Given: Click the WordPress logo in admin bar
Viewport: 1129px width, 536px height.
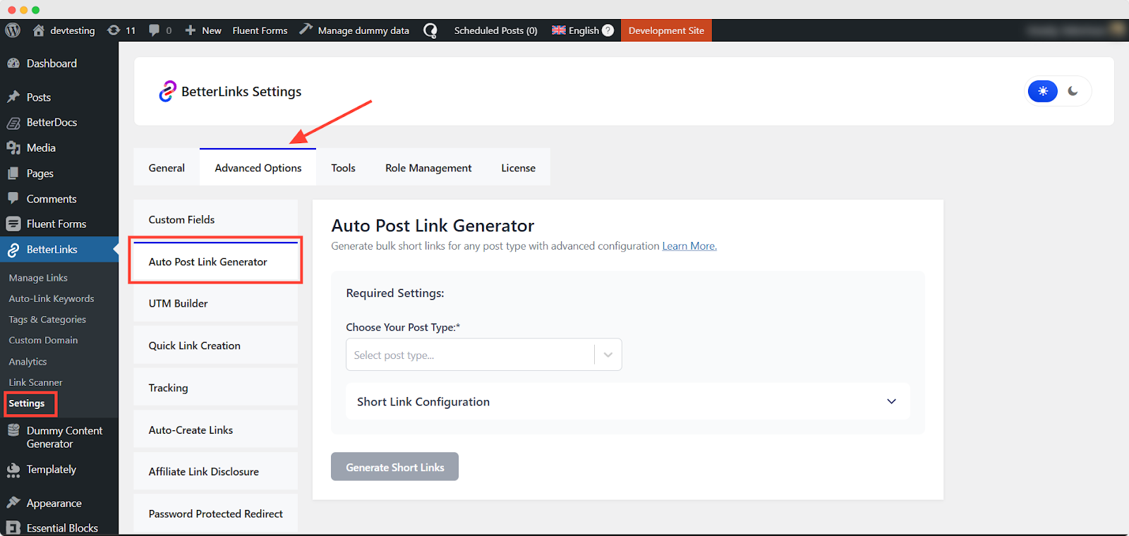Looking at the screenshot, I should click(13, 30).
